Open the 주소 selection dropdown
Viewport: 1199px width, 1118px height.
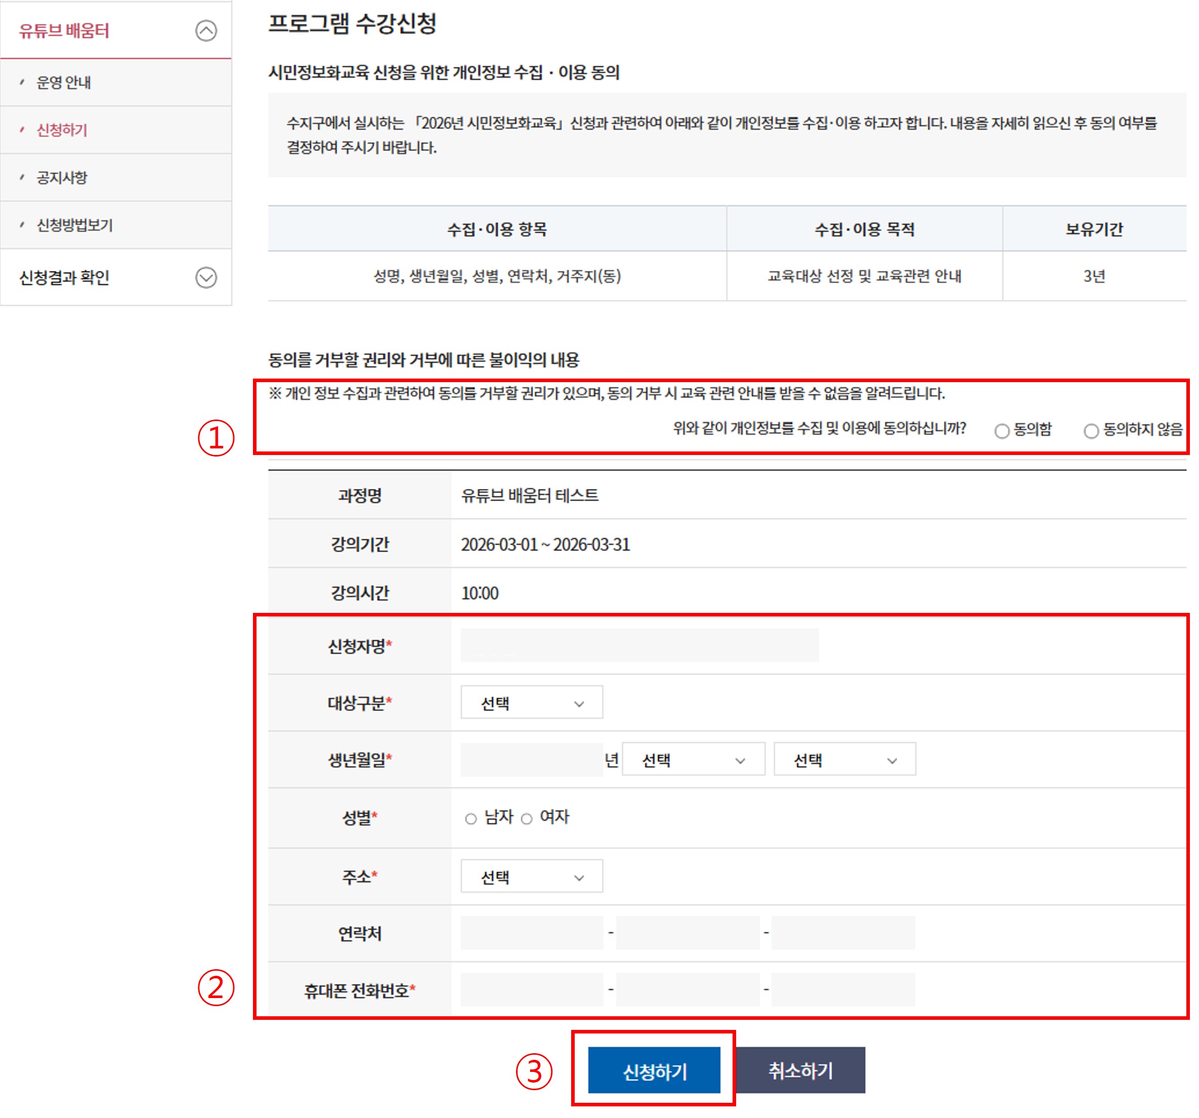[x=531, y=876]
